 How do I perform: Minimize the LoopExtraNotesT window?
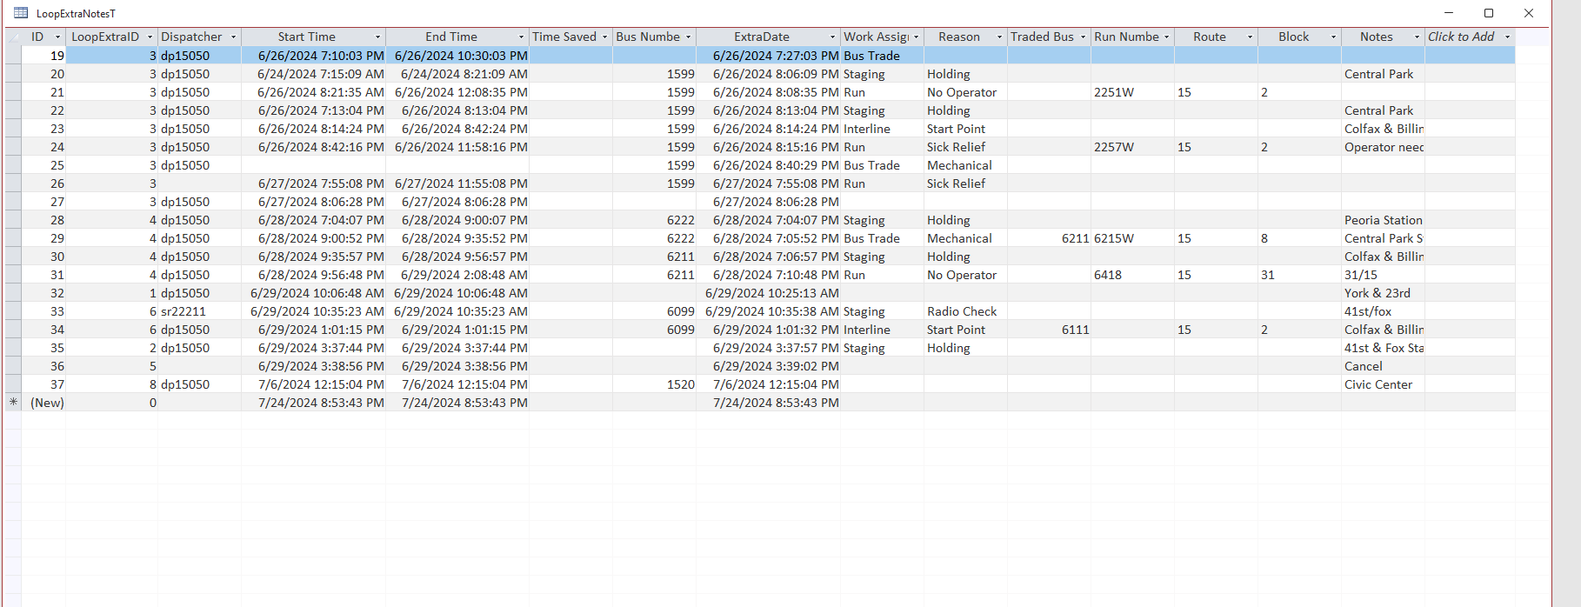point(1449,13)
